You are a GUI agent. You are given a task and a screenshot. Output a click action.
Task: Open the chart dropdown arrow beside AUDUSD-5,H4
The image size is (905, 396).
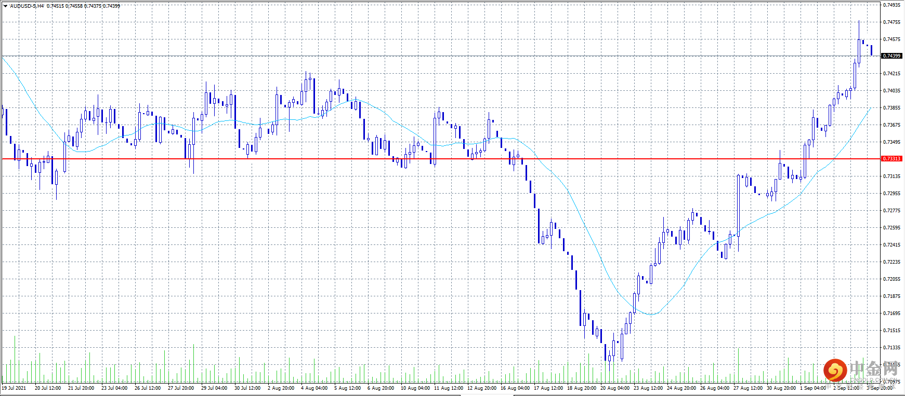click(5, 6)
